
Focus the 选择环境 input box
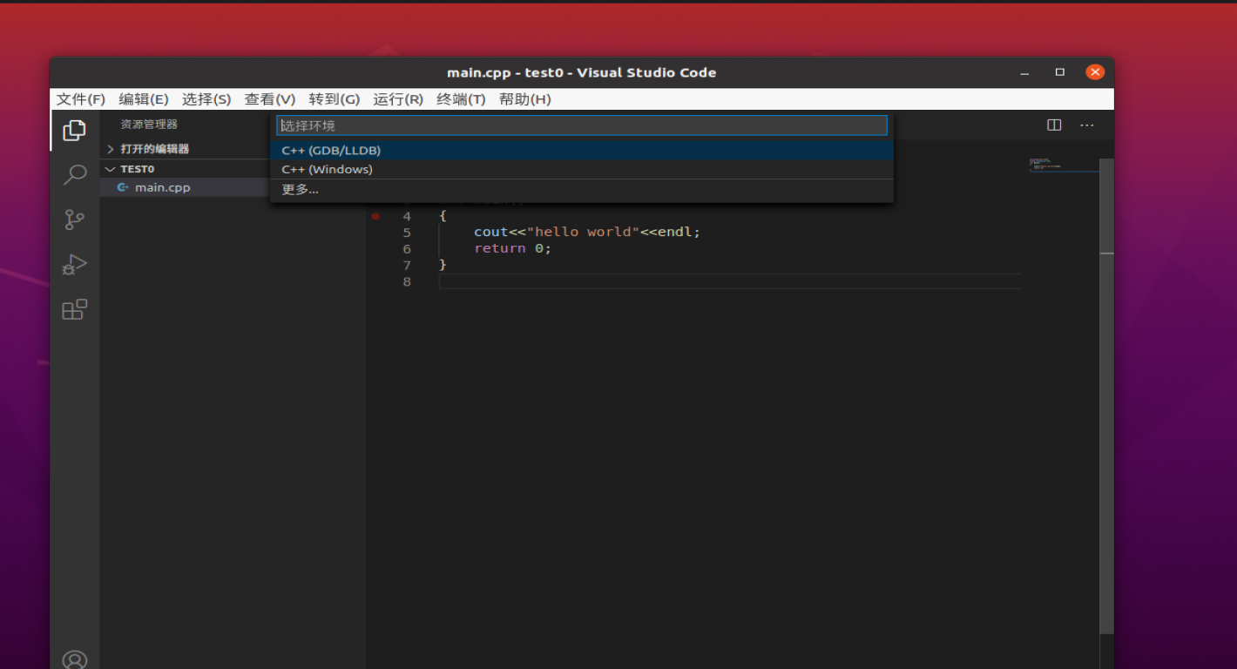(x=582, y=125)
